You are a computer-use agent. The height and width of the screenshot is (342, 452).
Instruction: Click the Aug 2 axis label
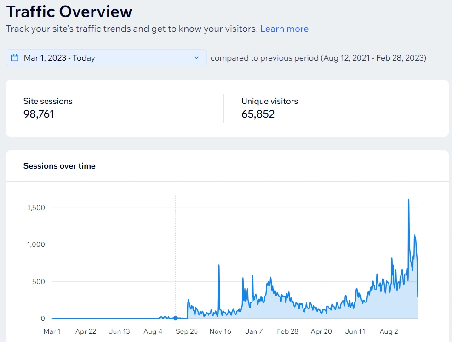point(389,331)
